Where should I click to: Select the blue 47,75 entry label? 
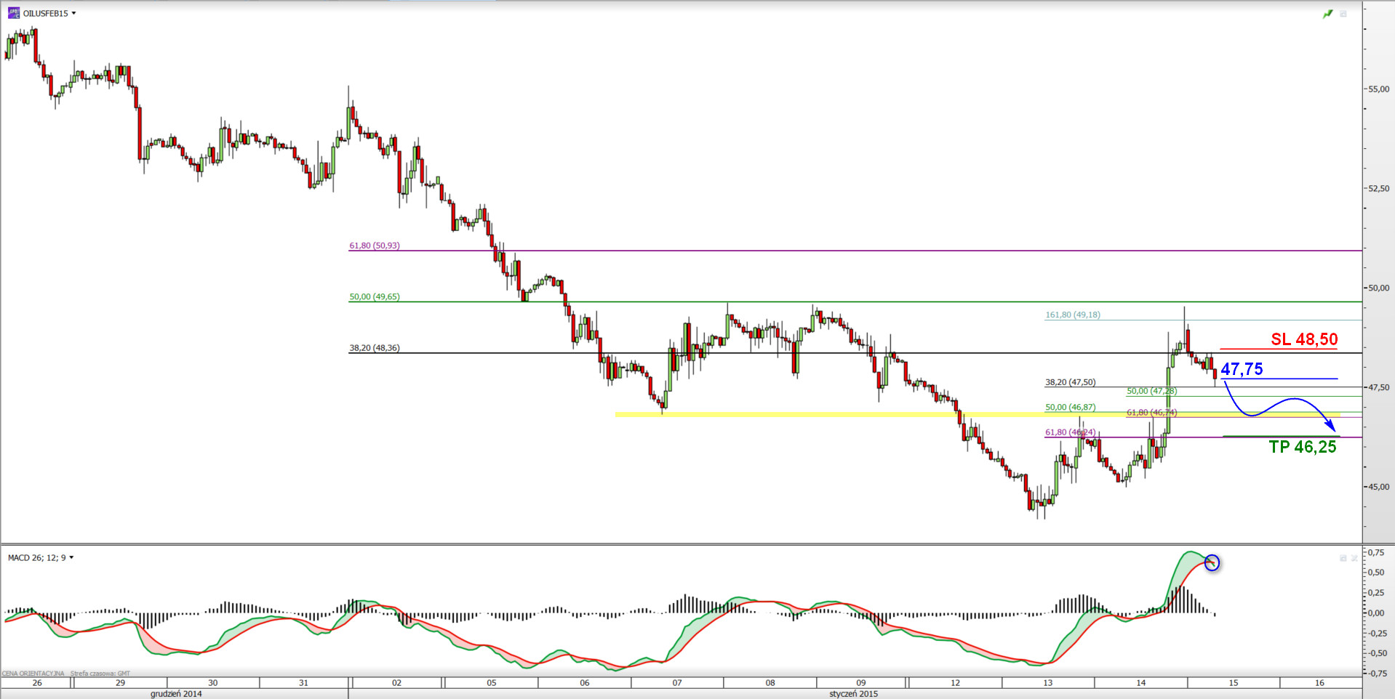tap(1242, 369)
